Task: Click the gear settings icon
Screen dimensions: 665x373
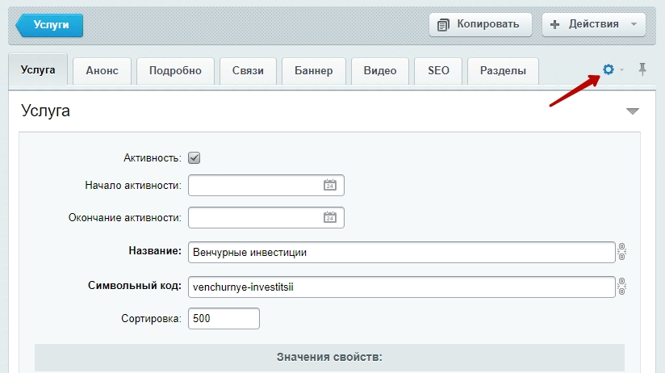Action: tap(609, 70)
